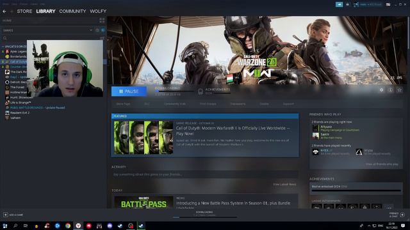
Task: Click the Detroit game icon
Action: point(7,82)
